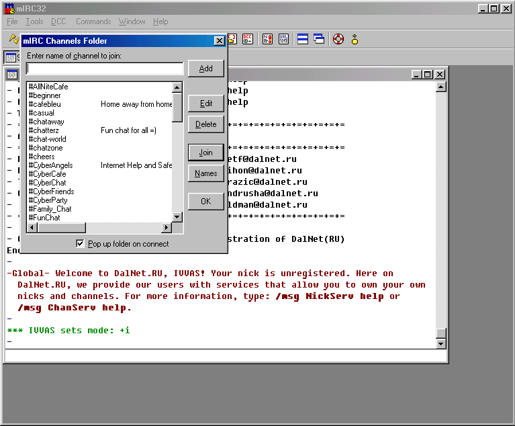The height and width of the screenshot is (426, 515).
Task: Toggle Pop up folder on connect checkbox
Action: click(x=80, y=243)
